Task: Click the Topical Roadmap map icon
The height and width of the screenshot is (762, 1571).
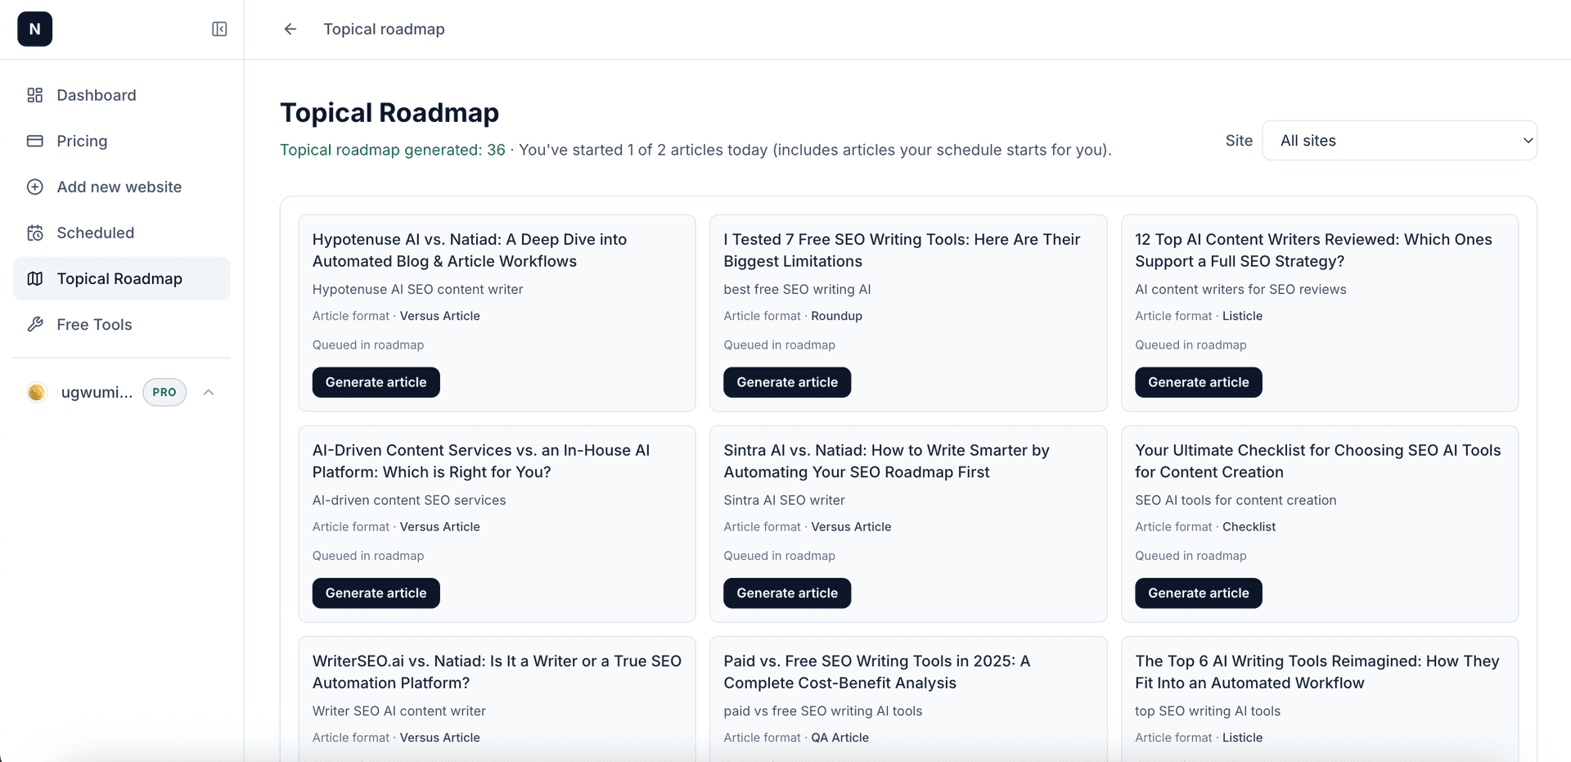Action: point(35,278)
